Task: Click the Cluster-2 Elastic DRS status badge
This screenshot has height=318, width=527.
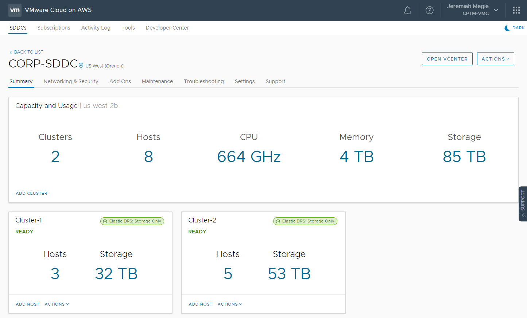Action: coord(305,221)
